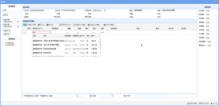Viewport: 219px width, 106px height.
Task: Click 保存&关闭 button
Action: [204, 104]
